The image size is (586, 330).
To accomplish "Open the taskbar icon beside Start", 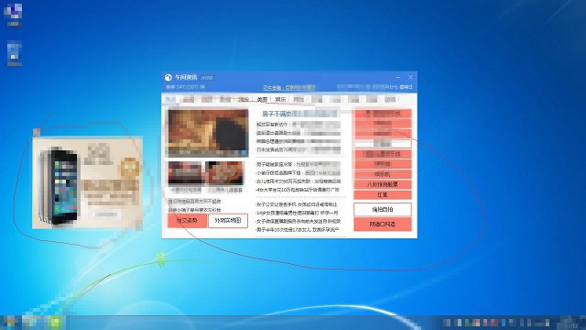I will click(30, 323).
